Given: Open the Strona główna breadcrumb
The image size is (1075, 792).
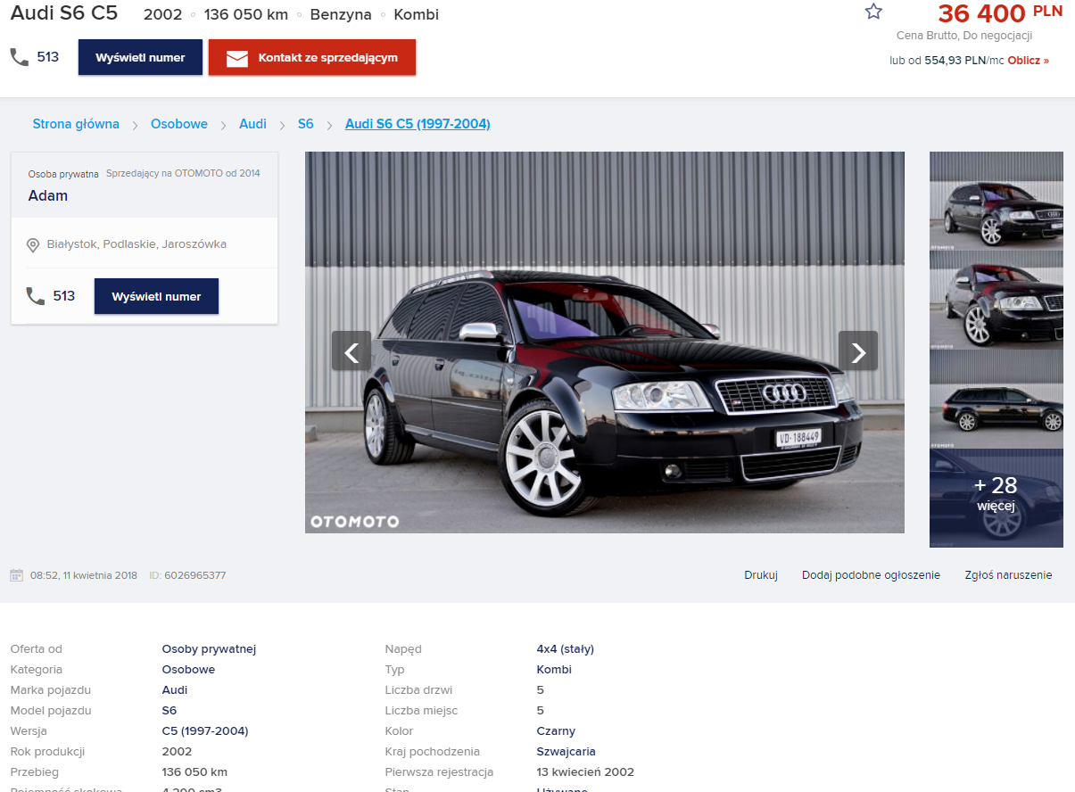Looking at the screenshot, I should coord(76,124).
